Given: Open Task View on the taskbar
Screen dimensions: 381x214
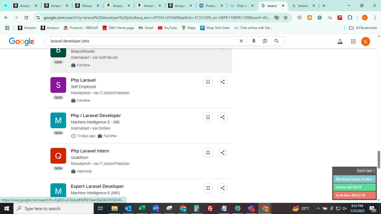Looking at the screenshot, I should (x=100, y=208).
